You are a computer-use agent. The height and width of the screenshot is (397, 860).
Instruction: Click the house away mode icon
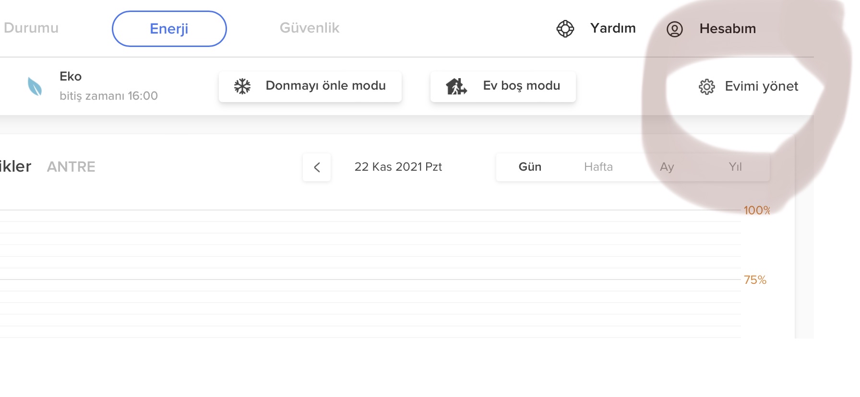[x=456, y=86]
